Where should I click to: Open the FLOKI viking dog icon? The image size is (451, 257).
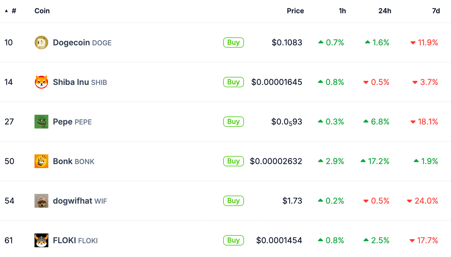coord(41,240)
